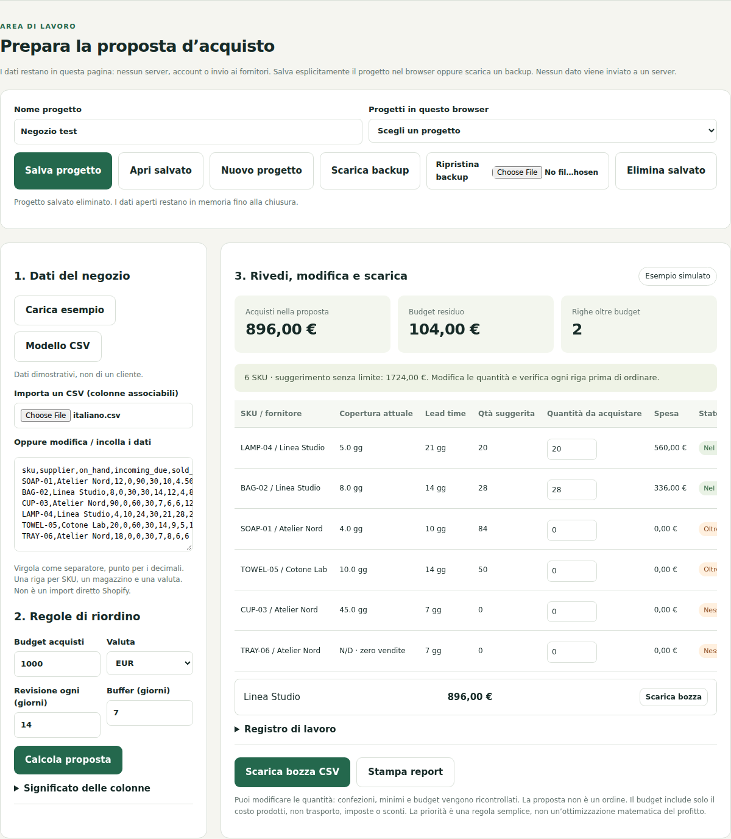Click the Salva progetto button
Viewport: 731px width, 839px height.
pos(63,171)
